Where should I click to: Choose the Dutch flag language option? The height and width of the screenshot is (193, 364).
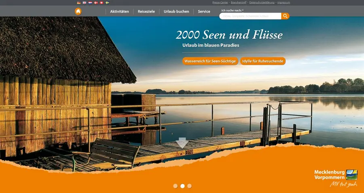click(x=90, y=2)
